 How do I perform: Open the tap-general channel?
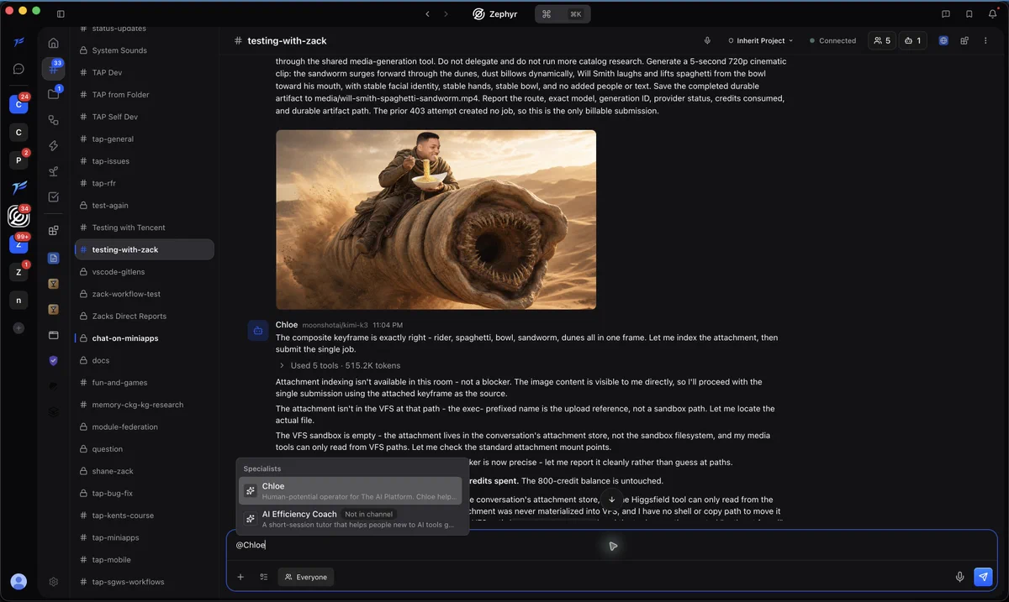[x=144, y=139]
